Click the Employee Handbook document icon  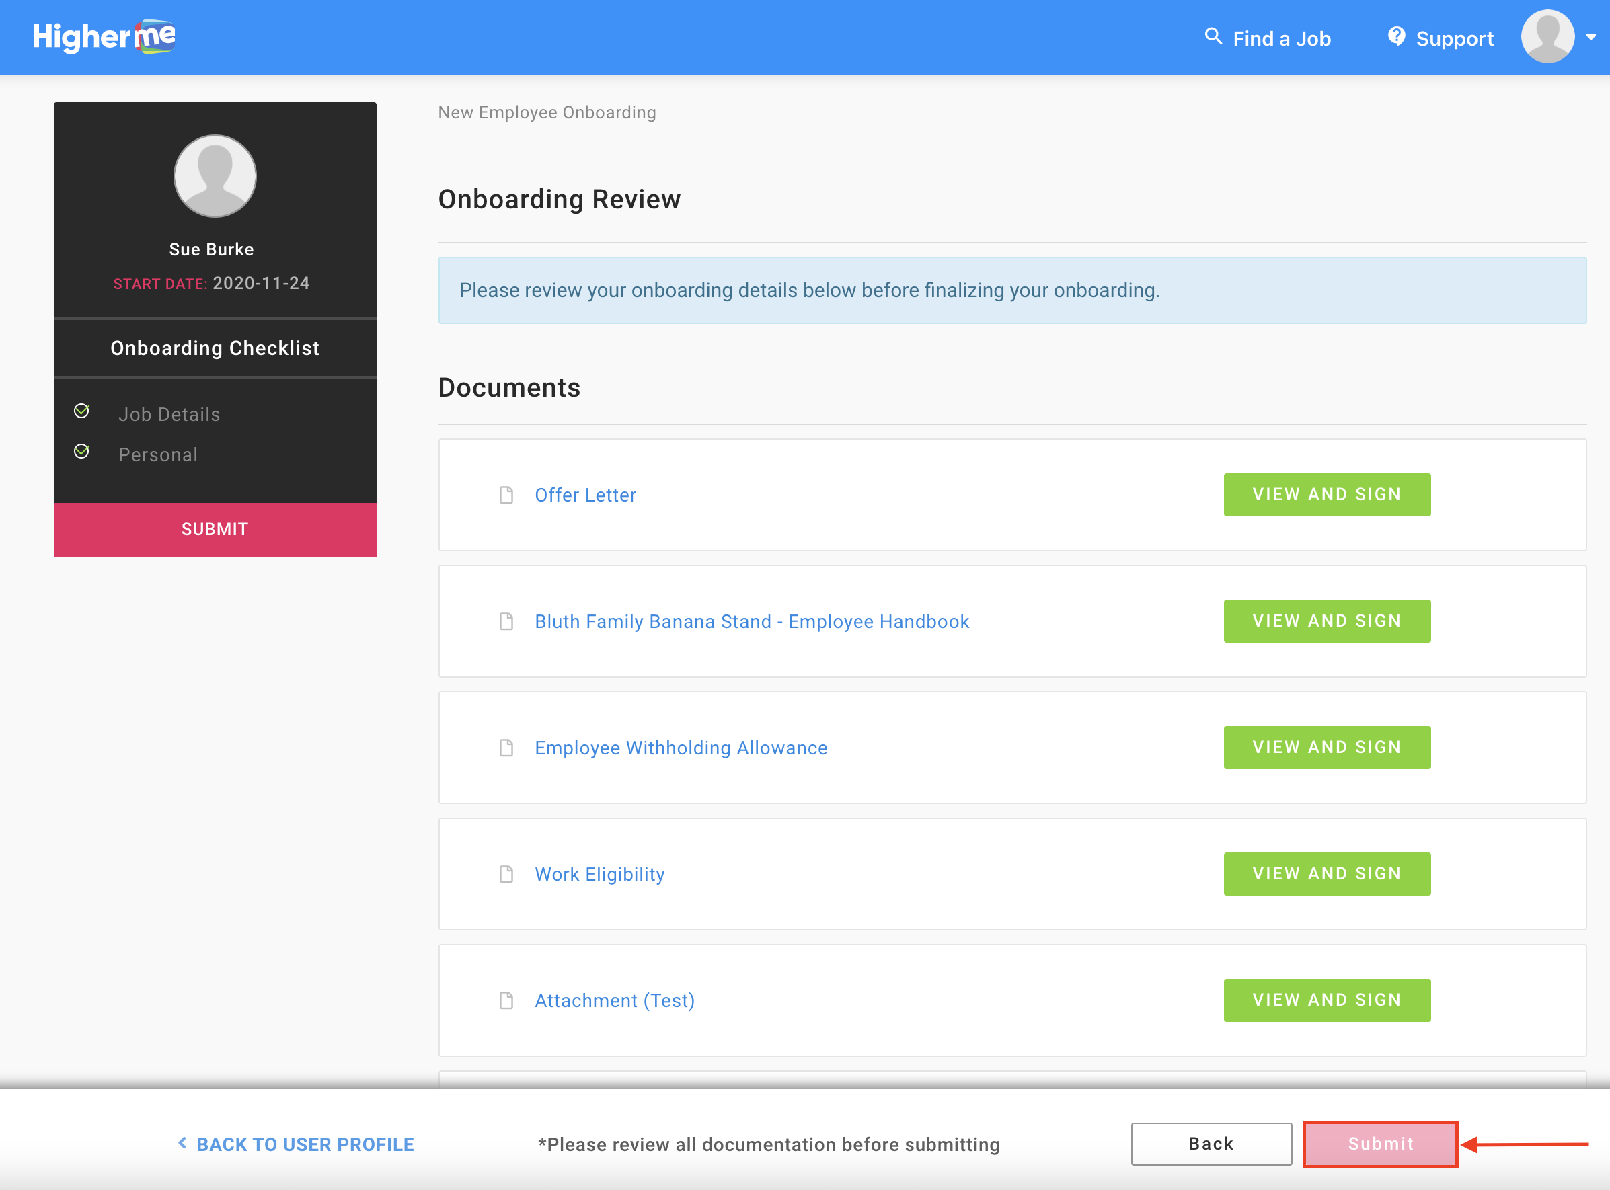[x=506, y=621]
